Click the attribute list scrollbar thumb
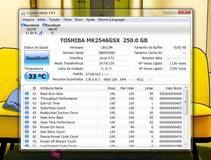This screenshot has width=211, height=160. (186, 102)
